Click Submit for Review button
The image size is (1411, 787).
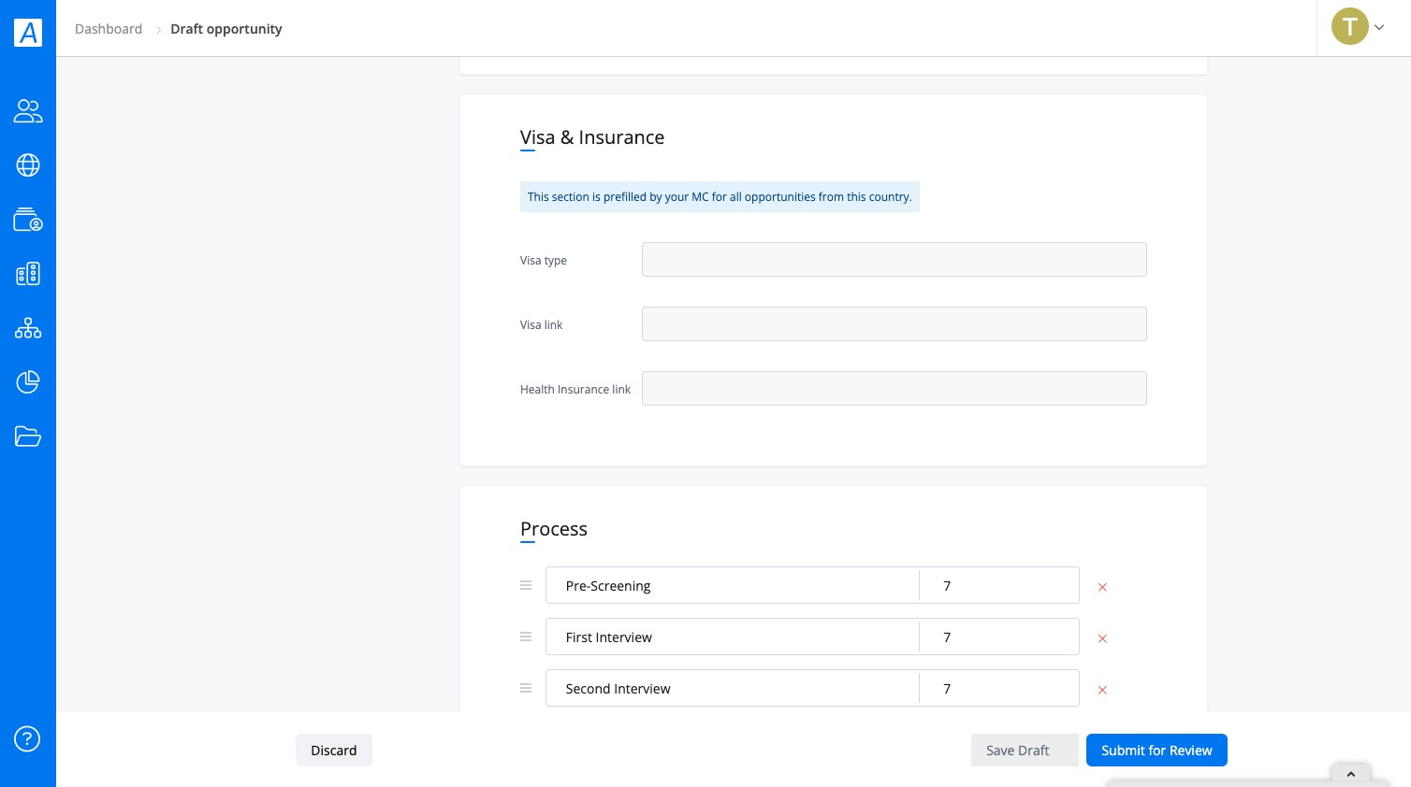1156,751
